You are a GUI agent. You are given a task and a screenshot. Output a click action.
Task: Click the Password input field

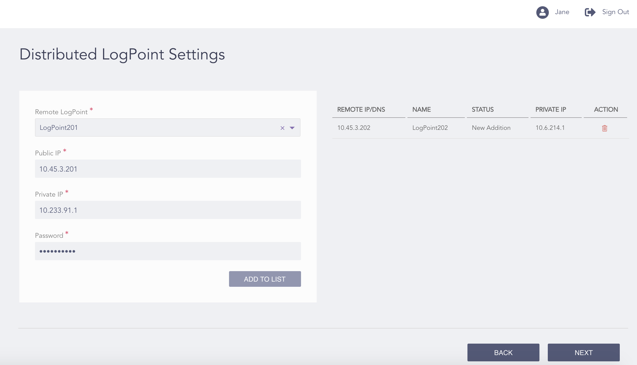(x=168, y=251)
